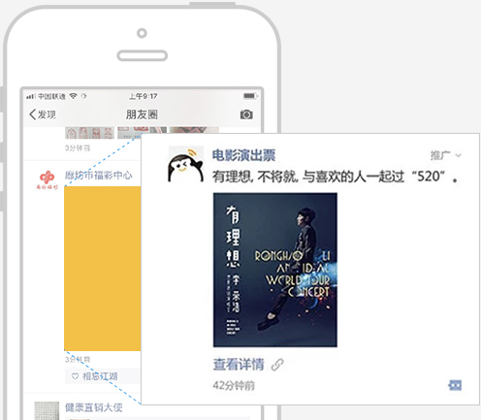The image size is (481, 420).
Task: Open the comment menu icon on ad post
Action: point(455,385)
